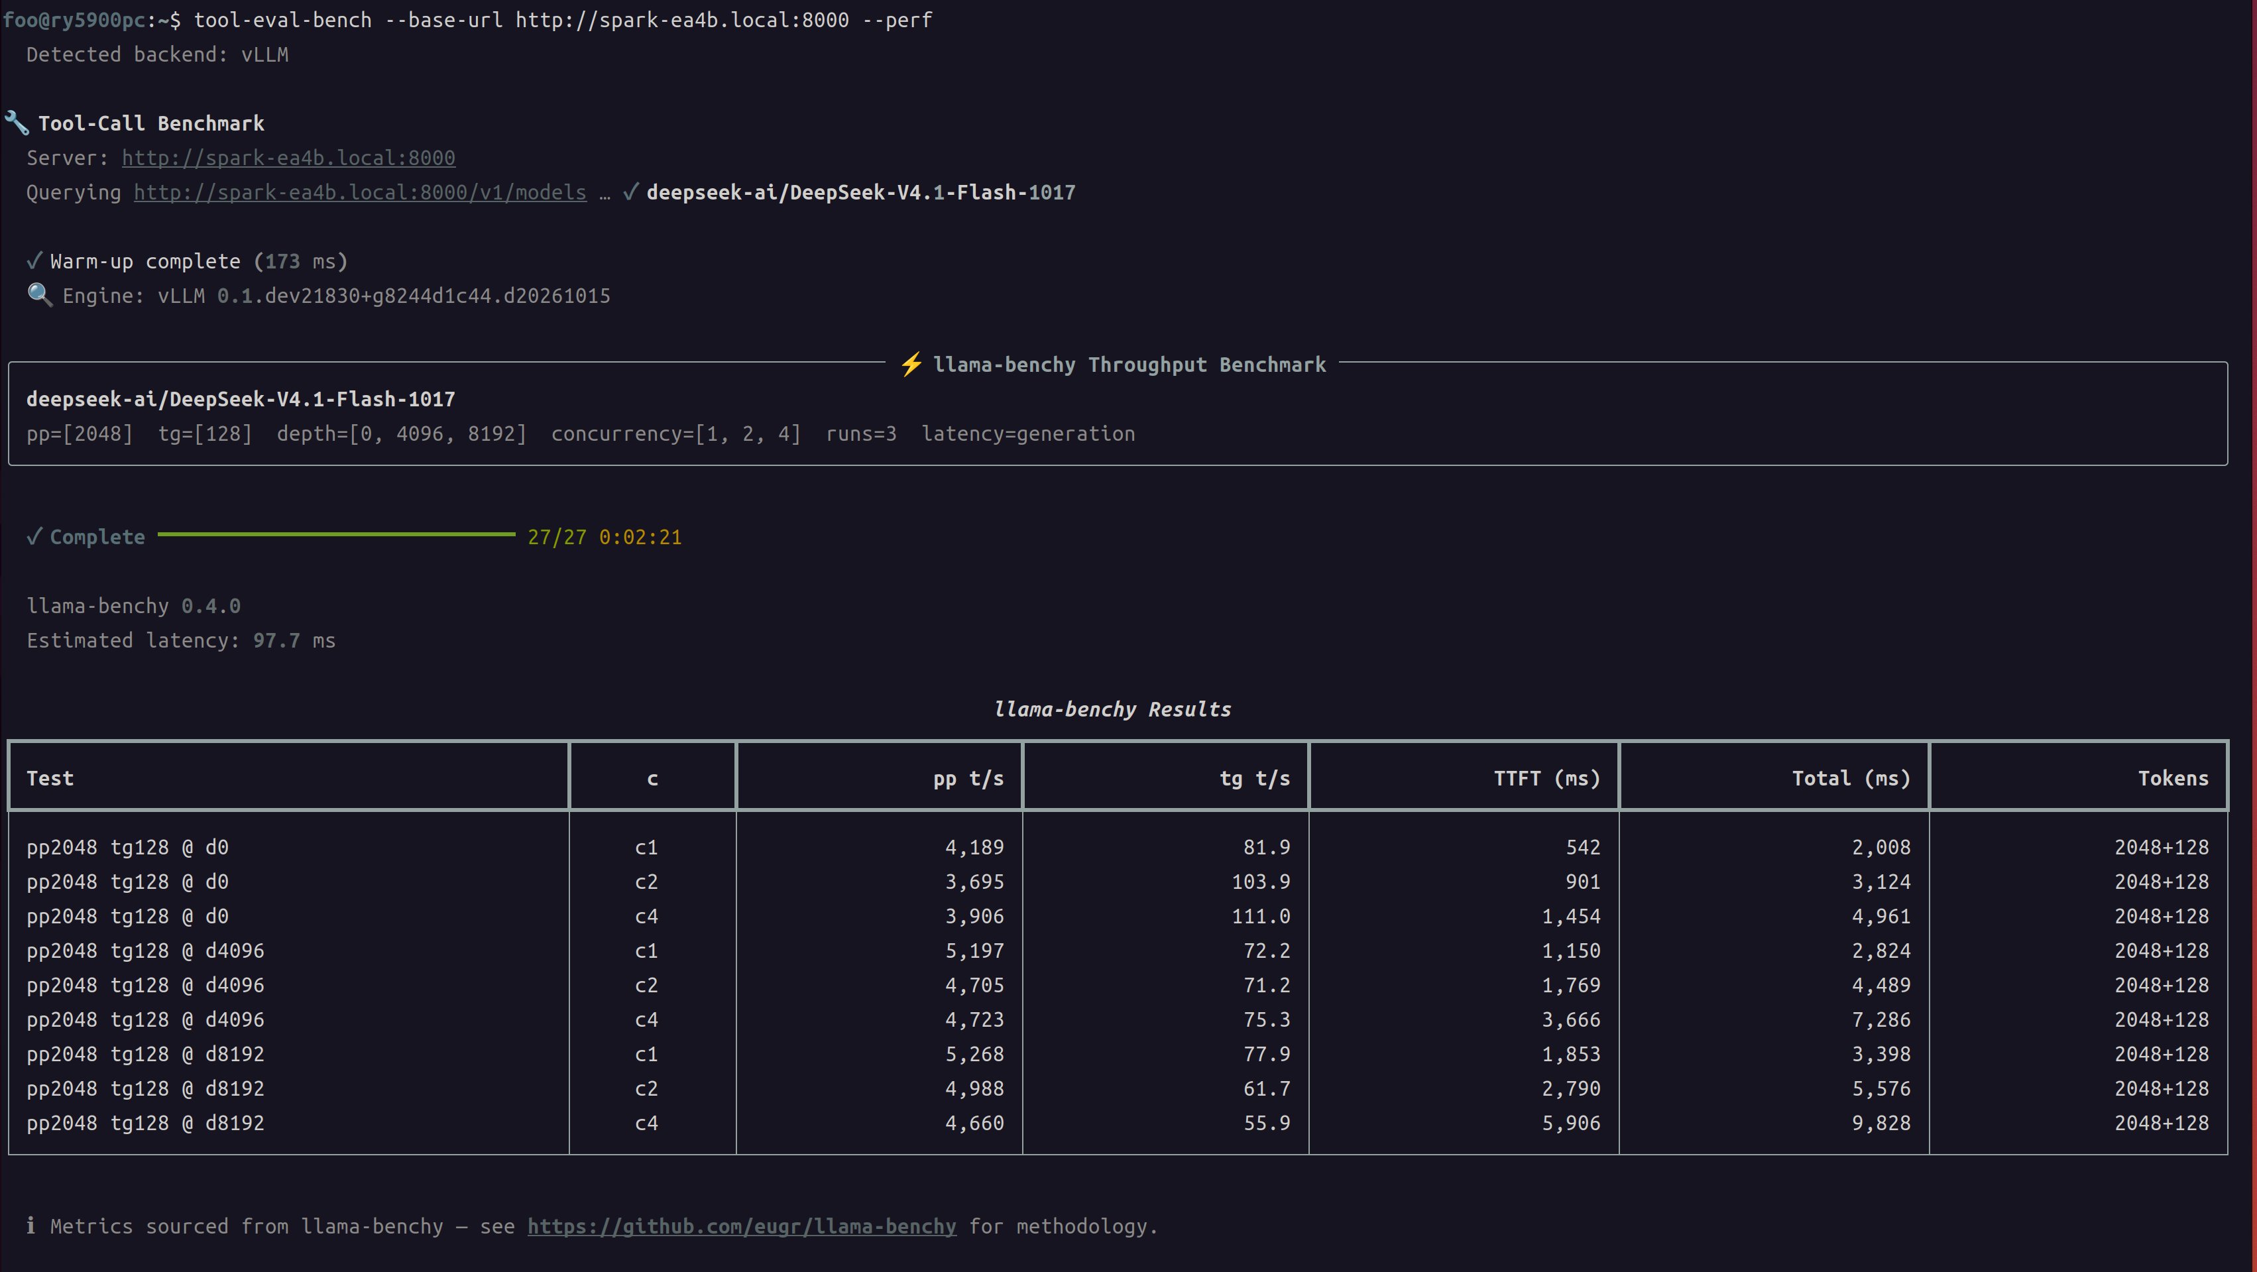The width and height of the screenshot is (2257, 1272).
Task: Click the TTFT value 542
Action: [1582, 848]
